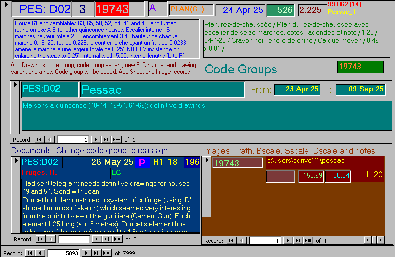Click 'Maisons a quinconce' description field
The image size is (395, 258).
(207, 115)
